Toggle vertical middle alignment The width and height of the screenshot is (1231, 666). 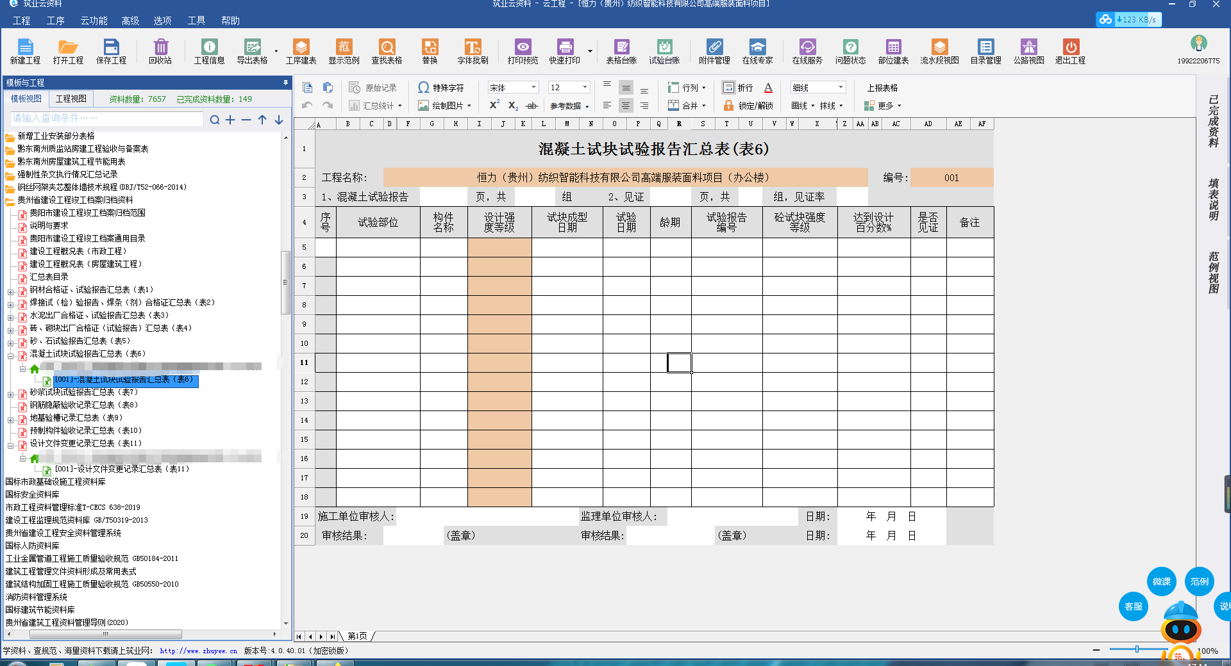pyautogui.click(x=626, y=88)
